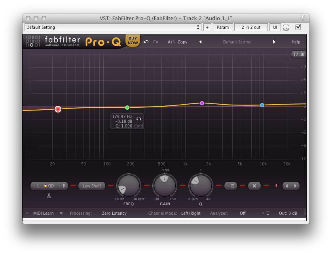
Task: Open the Left/Right channel mode dropdown
Action: 191,213
